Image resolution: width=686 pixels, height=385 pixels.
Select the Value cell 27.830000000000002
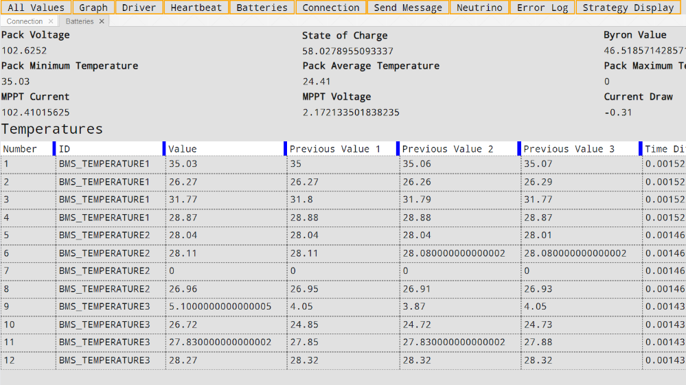point(226,342)
